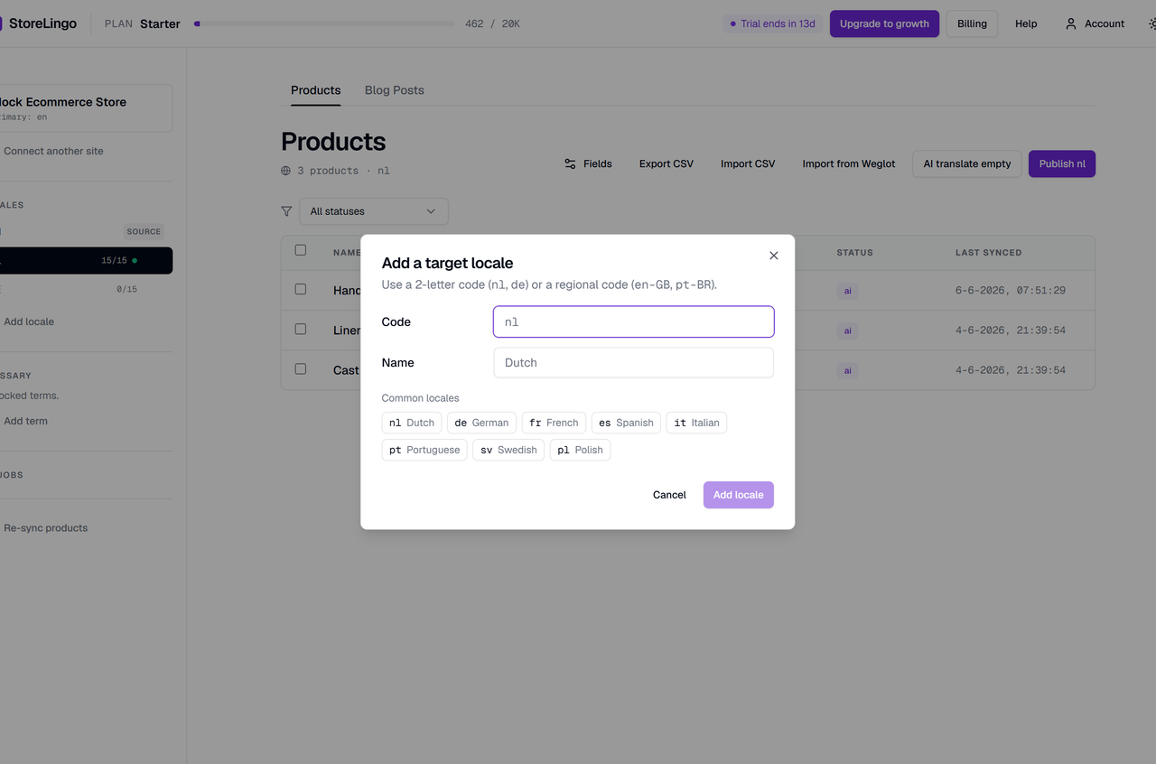Check the box for the Hand row
Screen dimensions: 1156x764
[x=301, y=289]
